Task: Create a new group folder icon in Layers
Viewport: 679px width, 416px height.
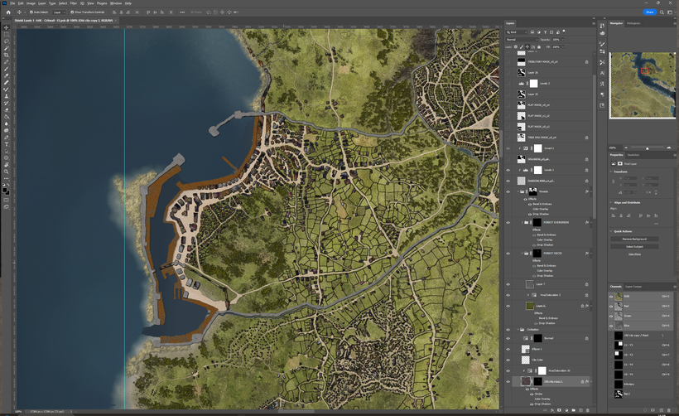Action: pyautogui.click(x=573, y=410)
